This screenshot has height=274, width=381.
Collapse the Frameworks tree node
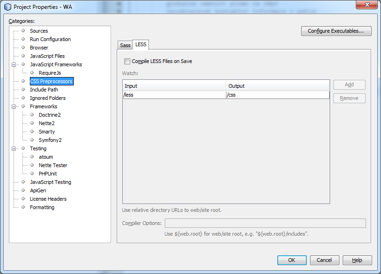coord(14,106)
